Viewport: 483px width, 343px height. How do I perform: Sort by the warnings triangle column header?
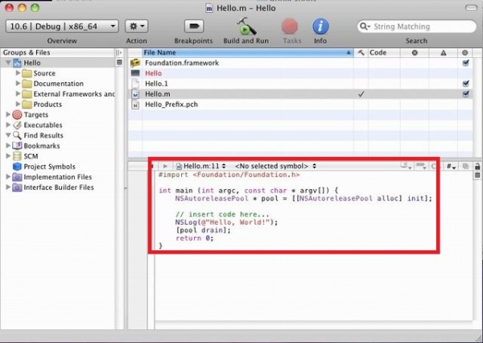coord(444,52)
